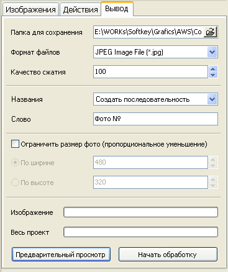This screenshot has width=228, height=272.
Task: Click Начать обработку button
Action: [x=168, y=255]
